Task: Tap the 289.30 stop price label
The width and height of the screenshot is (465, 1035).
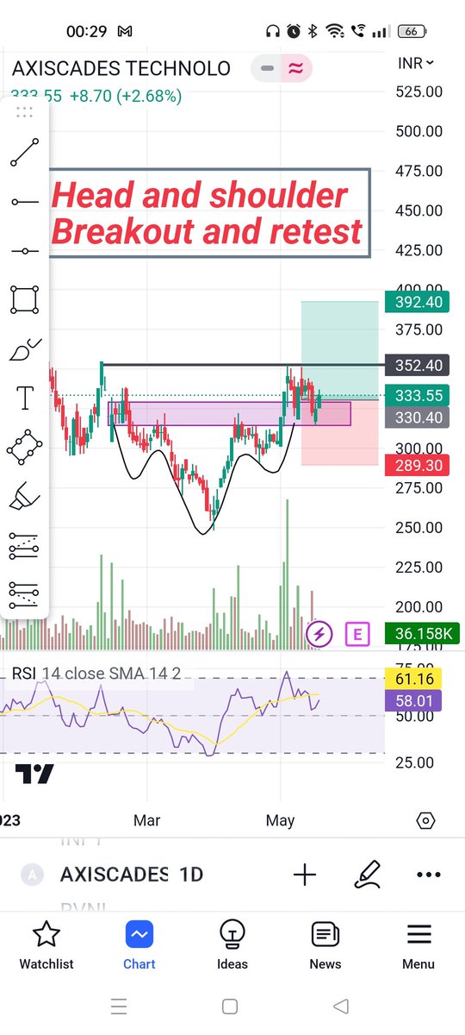Action: 418,465
